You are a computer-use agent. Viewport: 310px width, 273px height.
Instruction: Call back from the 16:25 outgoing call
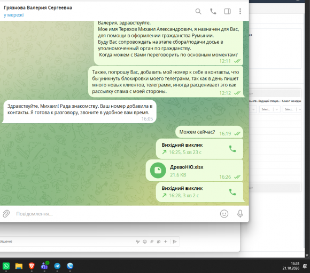(232, 149)
